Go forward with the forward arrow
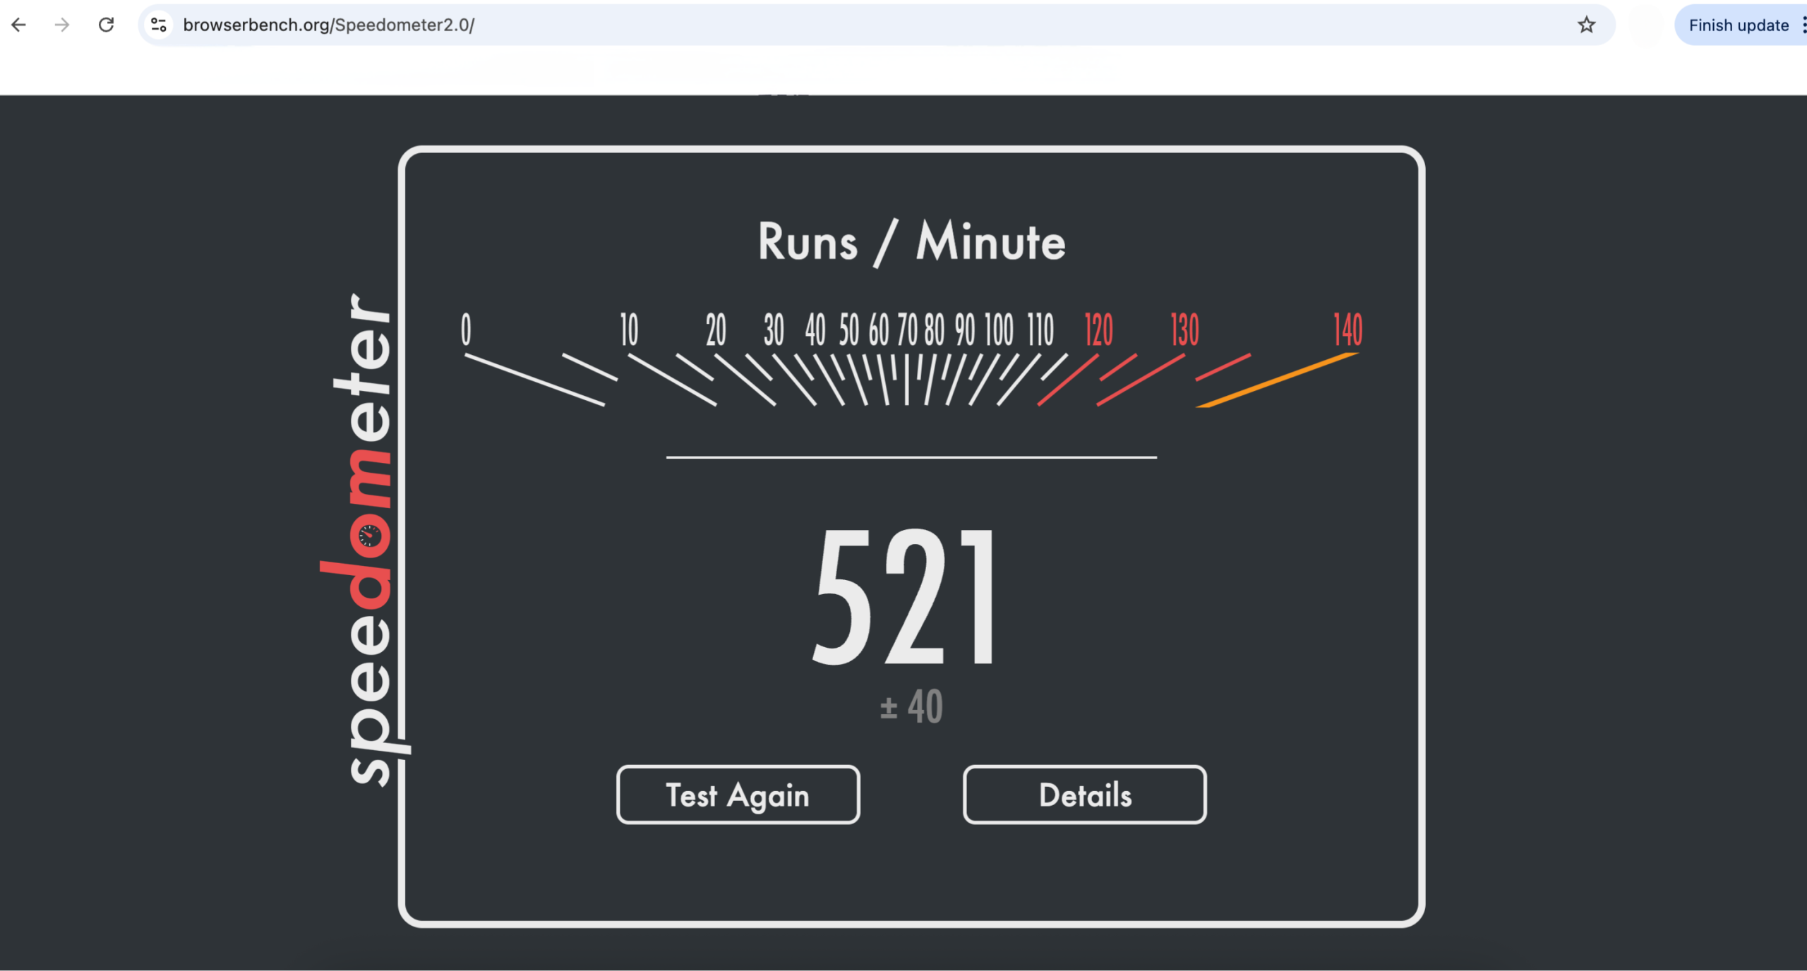This screenshot has height=971, width=1807. 62,25
